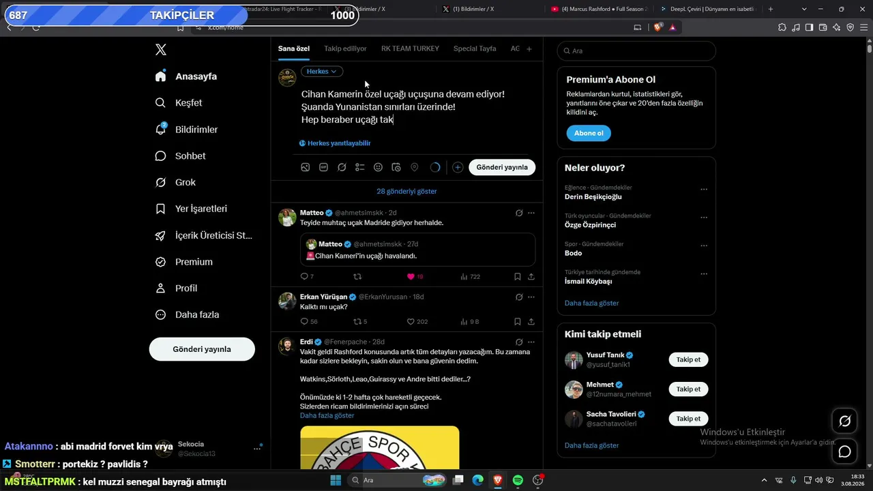Open Brave Shields icon in address bar
This screenshot has height=491, width=873.
657,27
